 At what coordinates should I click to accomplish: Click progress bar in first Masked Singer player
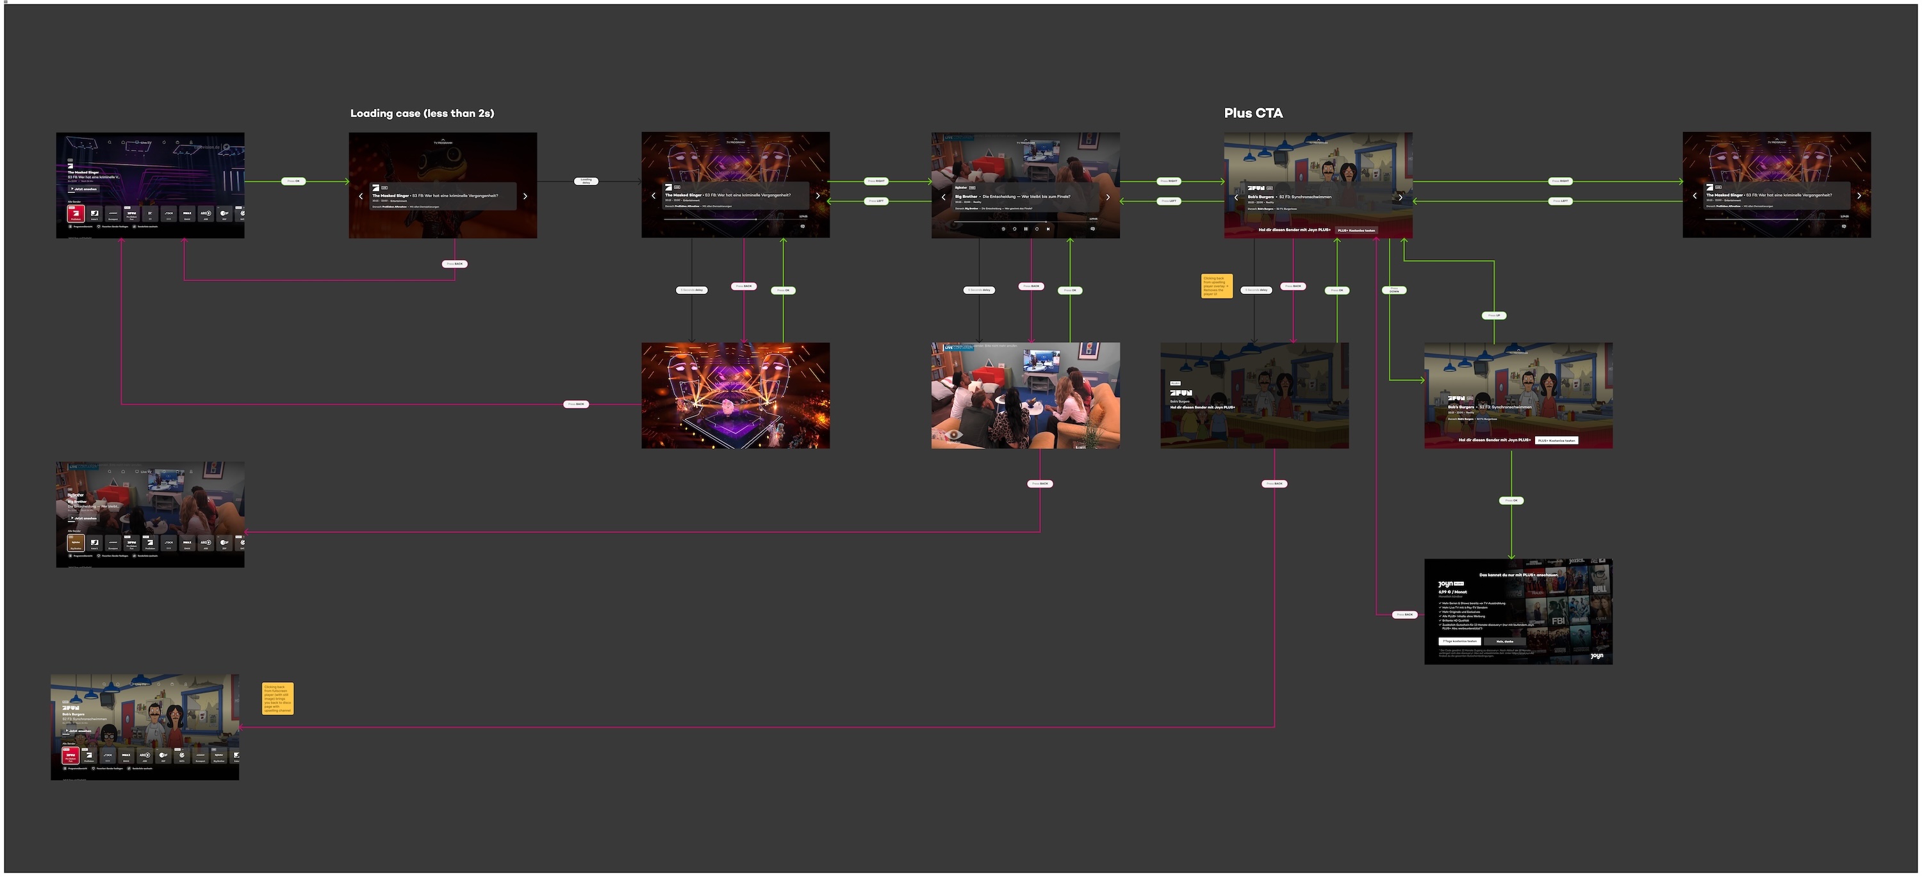click(x=735, y=219)
